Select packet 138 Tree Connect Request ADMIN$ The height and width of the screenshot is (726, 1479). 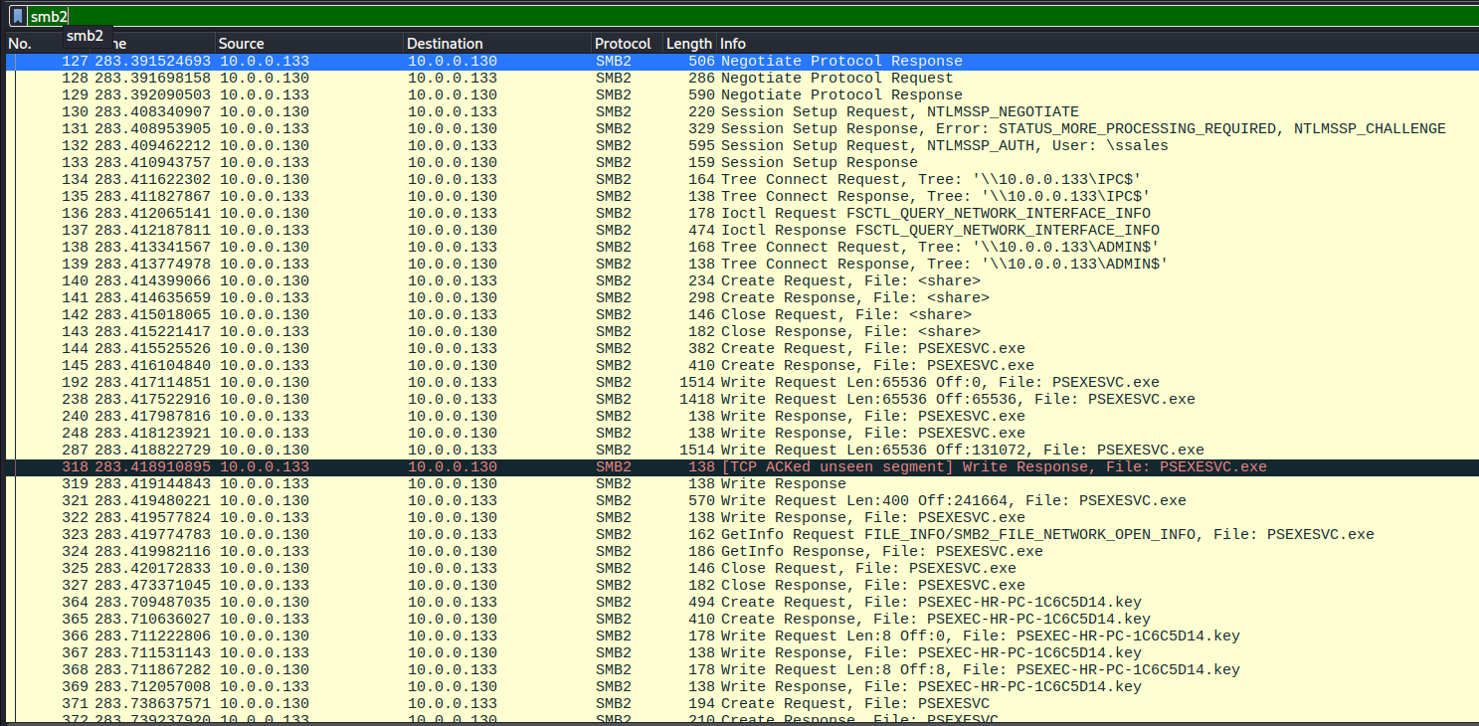(741, 247)
